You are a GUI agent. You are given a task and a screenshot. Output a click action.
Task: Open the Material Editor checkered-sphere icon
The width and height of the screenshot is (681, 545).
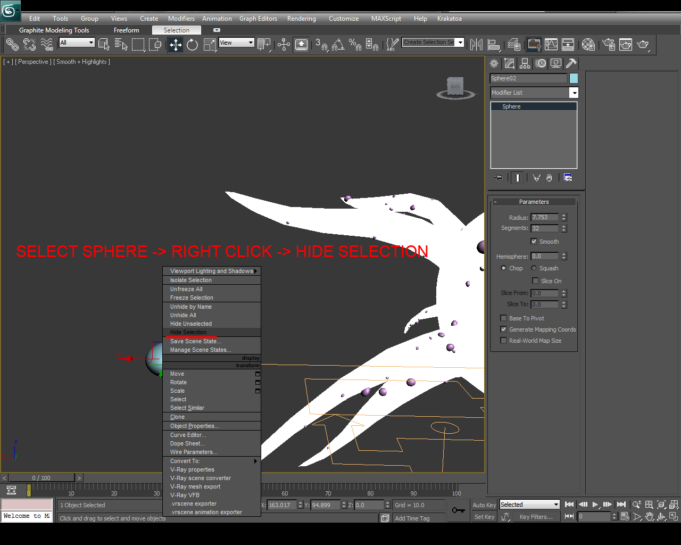[x=588, y=44]
